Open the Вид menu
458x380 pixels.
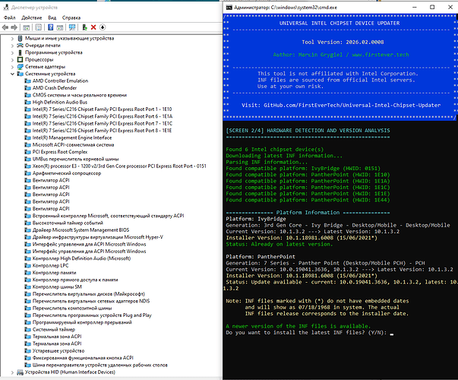[x=52, y=17]
